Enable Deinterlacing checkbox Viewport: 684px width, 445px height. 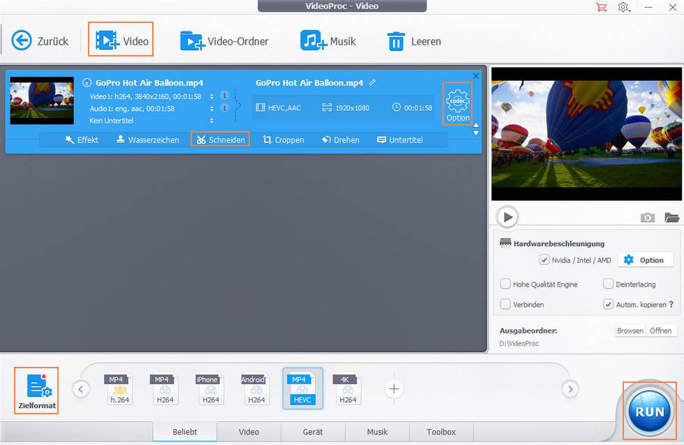click(x=608, y=284)
